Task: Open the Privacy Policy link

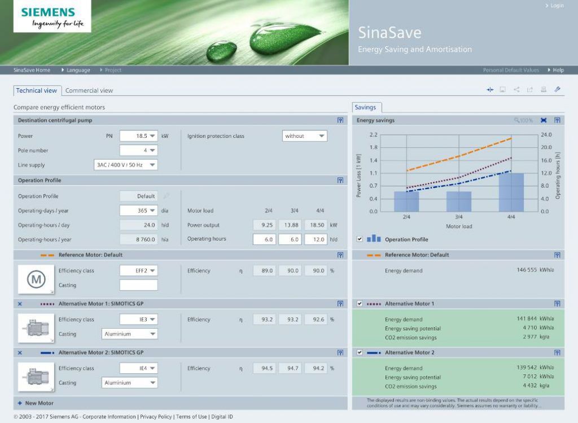Action: 156,417
